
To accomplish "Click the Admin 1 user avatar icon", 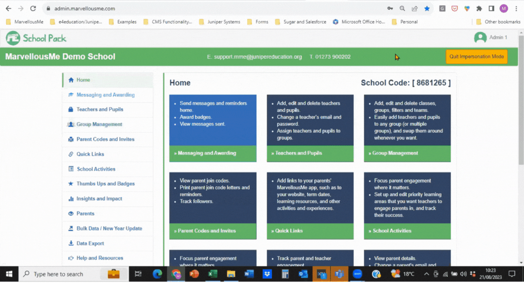I will pos(480,38).
